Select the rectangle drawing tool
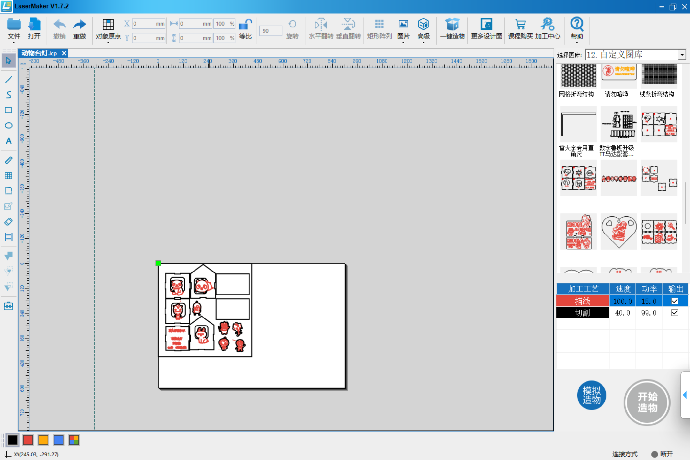690x460 pixels. point(9,110)
